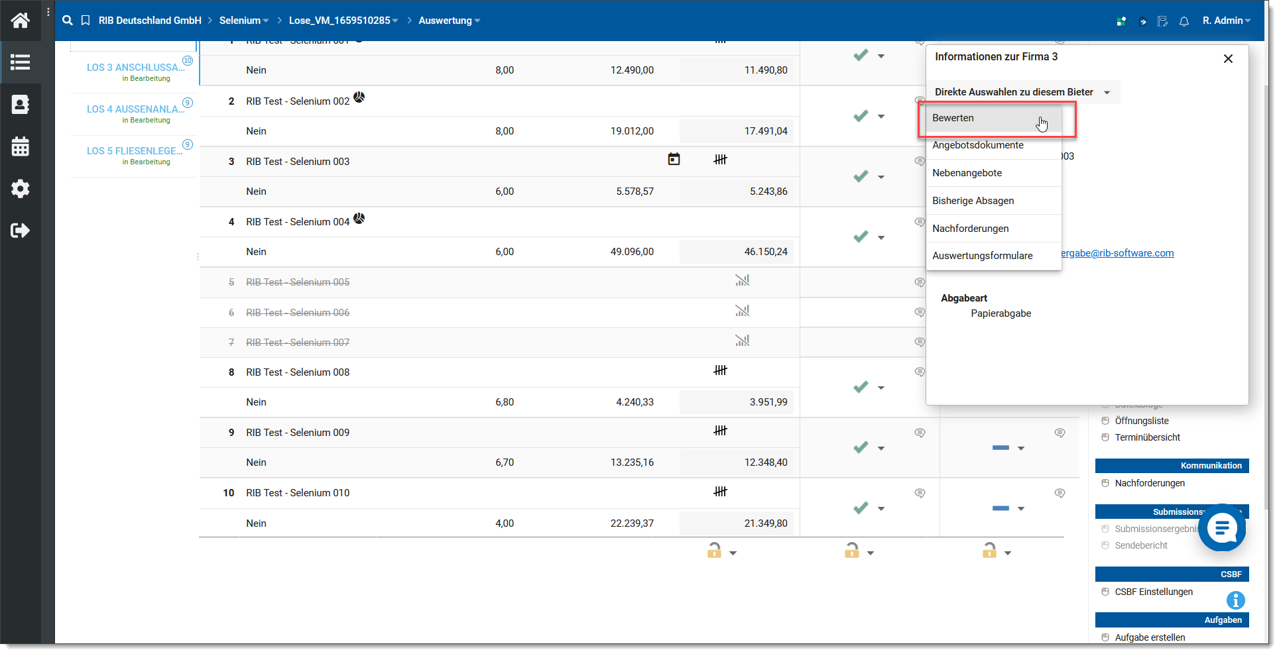Click tally icon in Selenium 010 row
The image size is (1279, 654).
(721, 491)
